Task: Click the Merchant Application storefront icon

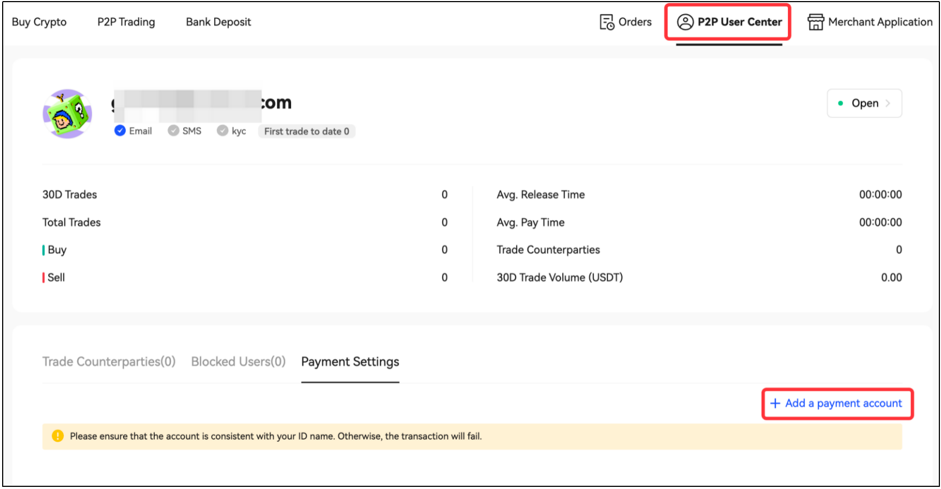Action: click(815, 22)
